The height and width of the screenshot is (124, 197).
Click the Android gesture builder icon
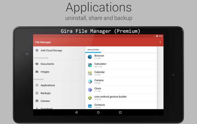90,98
